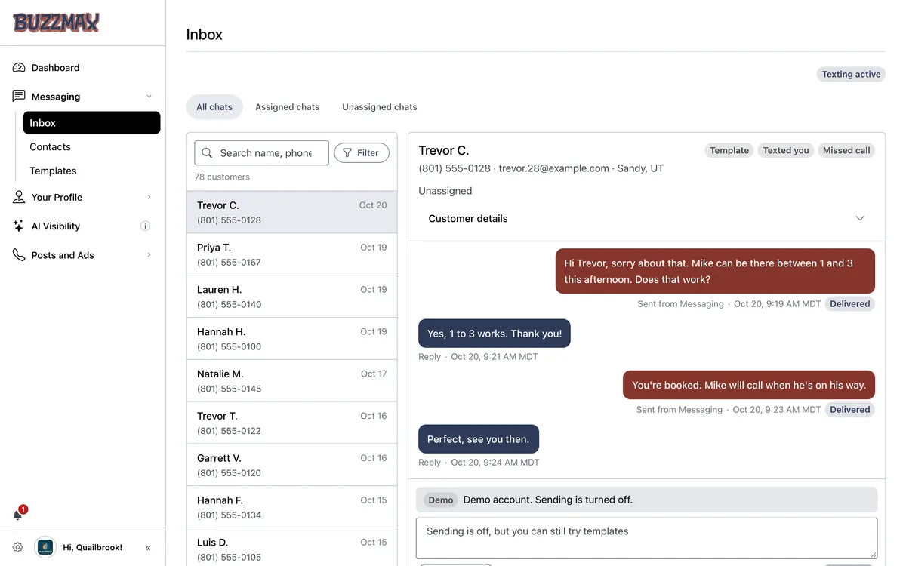
Task: Click the Missed call tag
Action: [846, 151]
